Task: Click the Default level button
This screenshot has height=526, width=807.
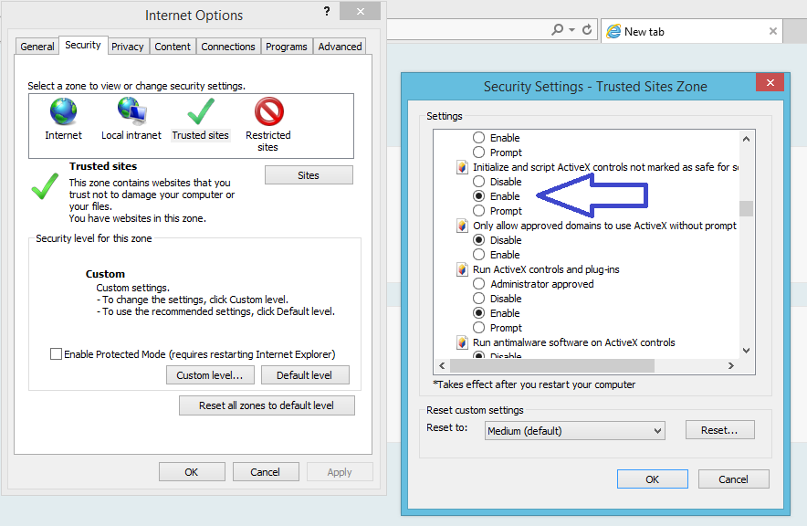Action: tap(305, 375)
